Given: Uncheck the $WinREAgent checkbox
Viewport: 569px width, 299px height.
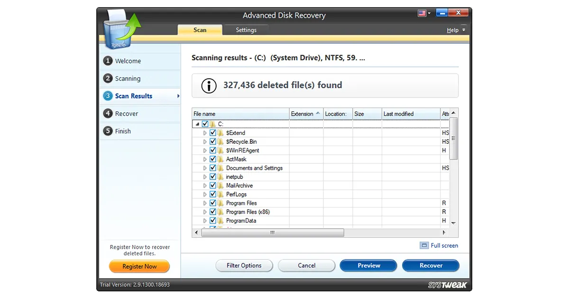Looking at the screenshot, I should (x=213, y=150).
